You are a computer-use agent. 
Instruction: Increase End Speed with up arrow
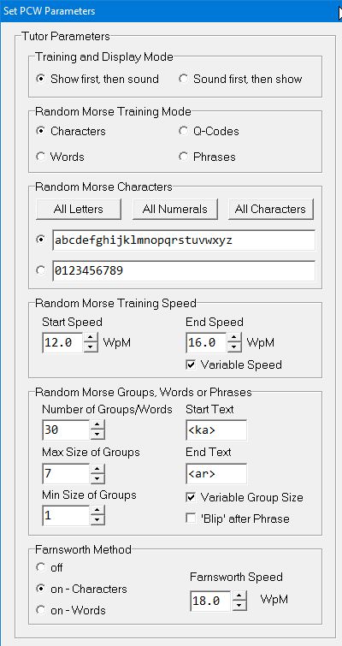tap(234, 338)
